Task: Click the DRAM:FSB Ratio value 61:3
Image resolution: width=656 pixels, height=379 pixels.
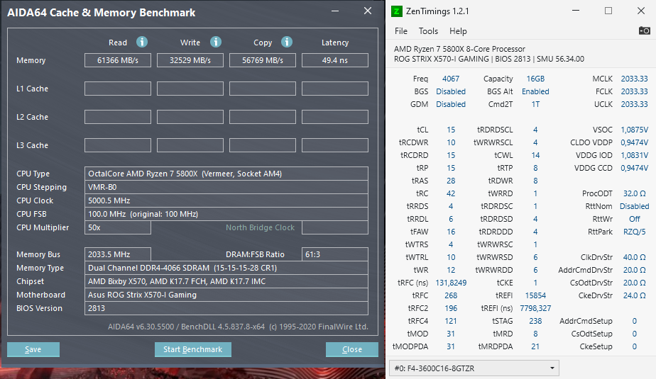Action: coord(334,254)
